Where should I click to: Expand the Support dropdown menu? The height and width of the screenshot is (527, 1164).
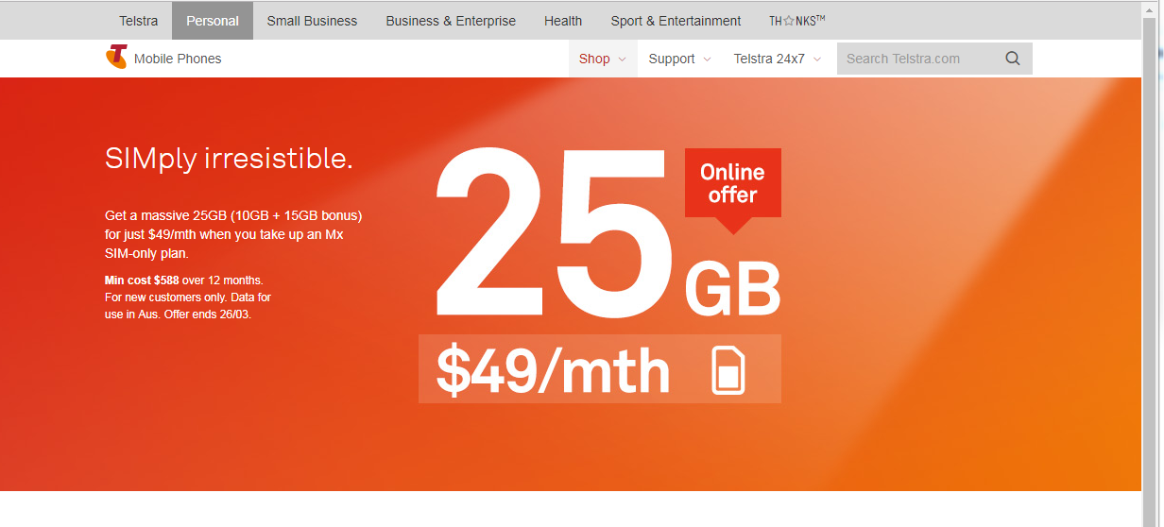679,59
